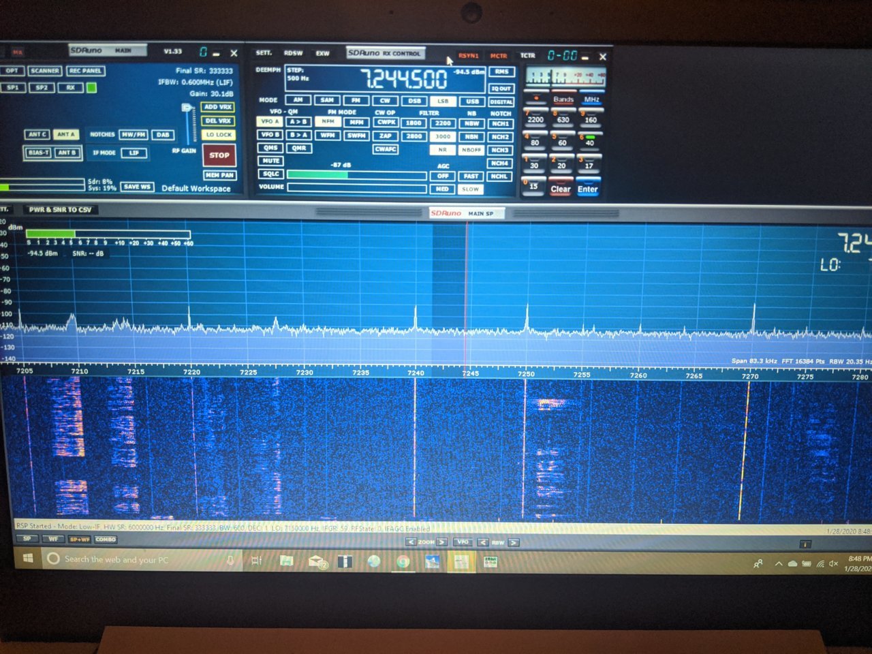Enable NCH4 notch filter
Image resolution: width=872 pixels, height=654 pixels.
click(499, 163)
